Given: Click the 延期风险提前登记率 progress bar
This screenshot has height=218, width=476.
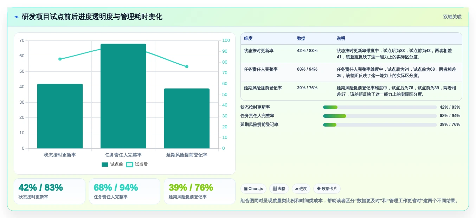Looking at the screenshot, I should (380, 124).
